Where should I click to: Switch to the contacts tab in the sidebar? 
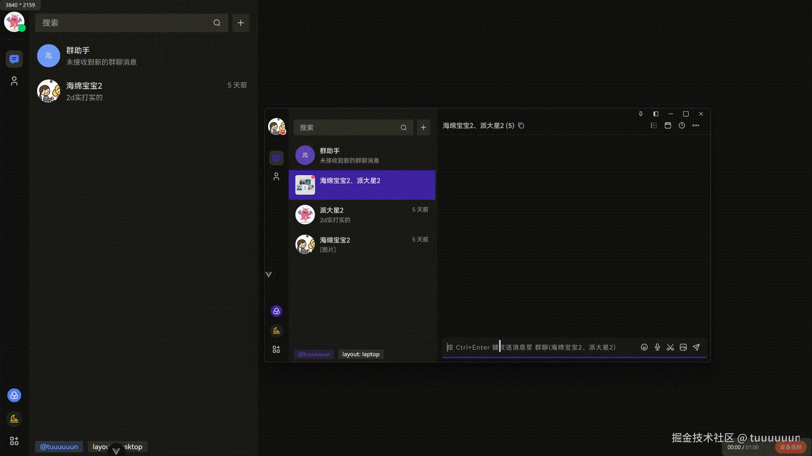point(276,176)
